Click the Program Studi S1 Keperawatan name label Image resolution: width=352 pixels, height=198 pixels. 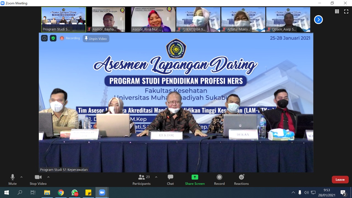tap(64, 170)
